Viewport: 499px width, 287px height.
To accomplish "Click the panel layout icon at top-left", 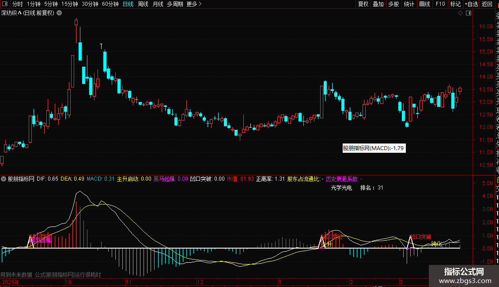I will (x=5, y=4).
